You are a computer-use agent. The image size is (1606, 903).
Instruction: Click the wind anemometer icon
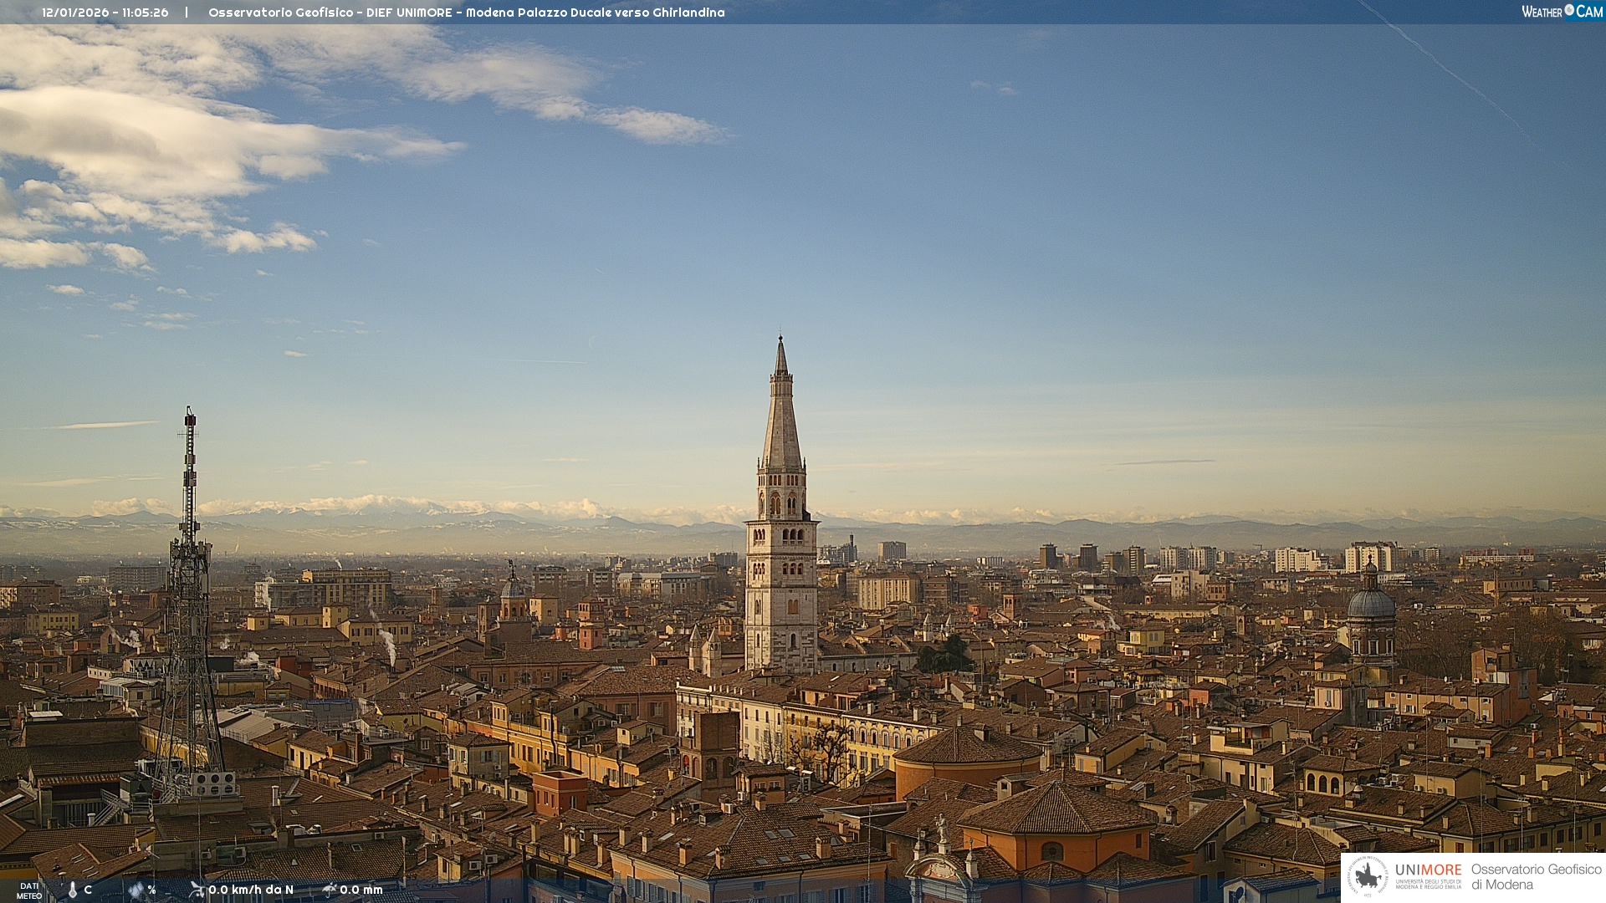[x=197, y=890]
